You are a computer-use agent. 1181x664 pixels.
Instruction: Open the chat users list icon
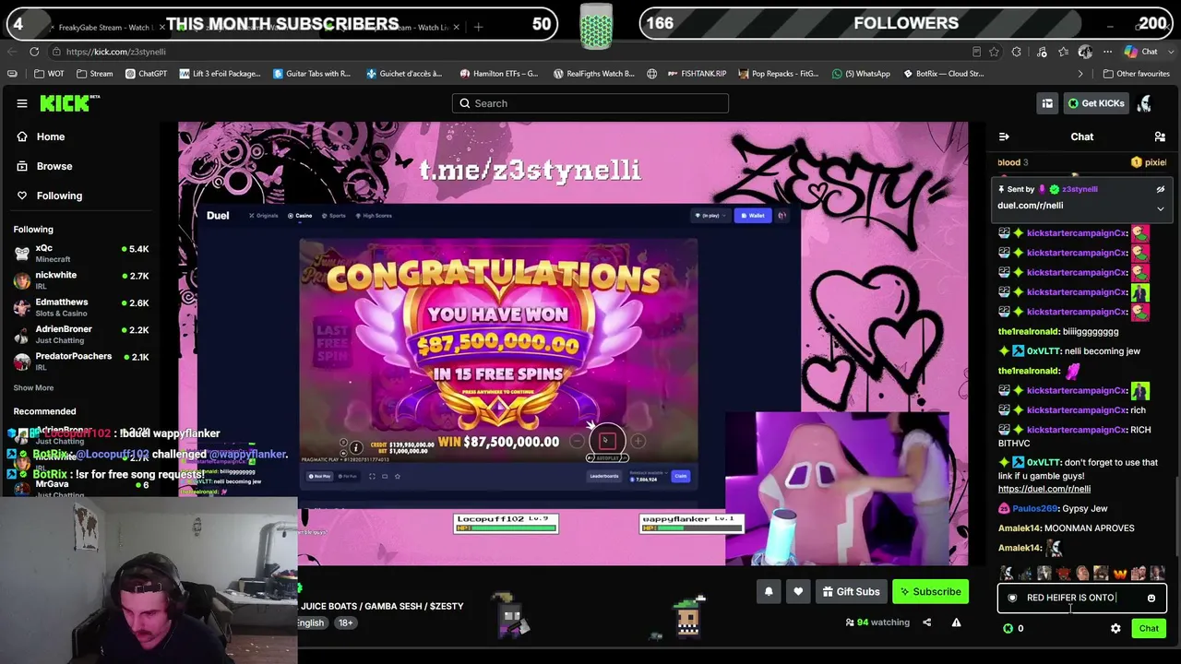coord(1160,136)
